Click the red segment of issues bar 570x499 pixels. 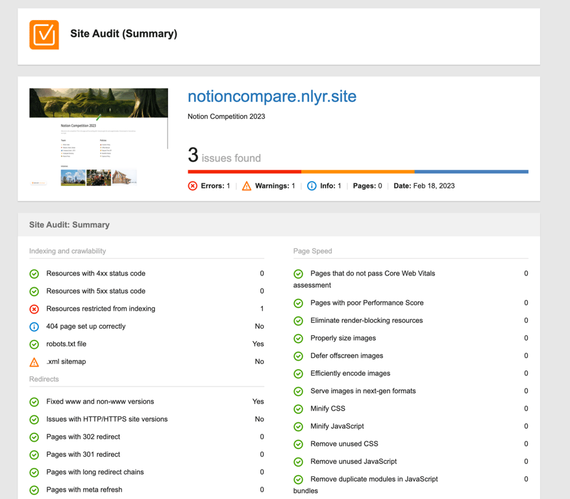click(x=244, y=172)
